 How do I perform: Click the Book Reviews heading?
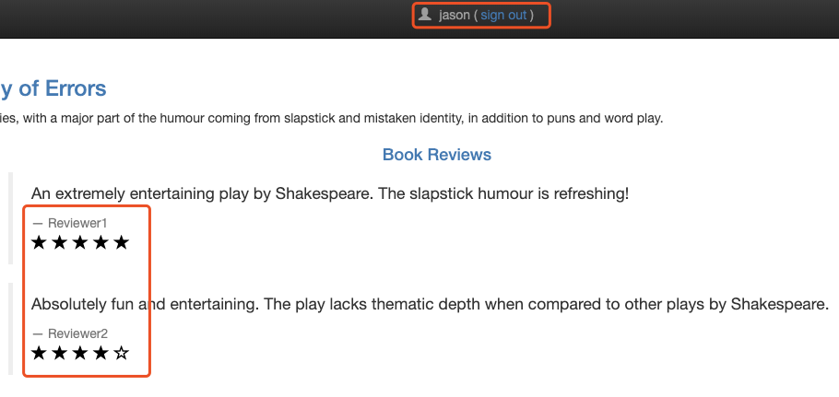pos(437,155)
